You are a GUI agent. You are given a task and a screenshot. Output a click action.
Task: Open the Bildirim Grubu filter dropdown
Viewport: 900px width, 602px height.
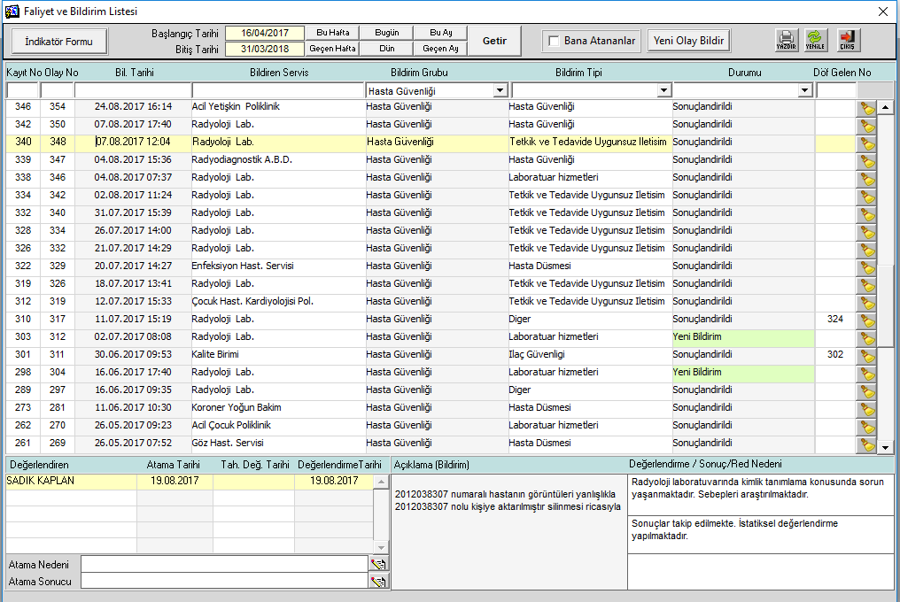click(x=500, y=90)
